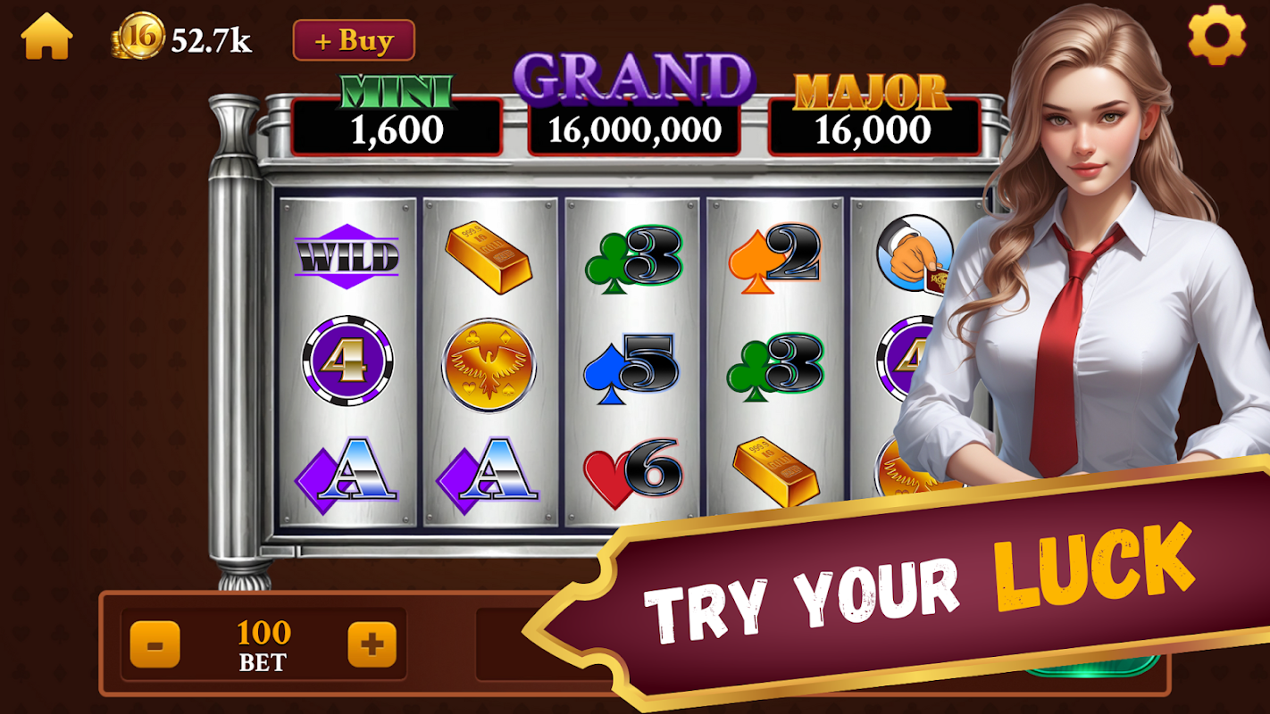1270x714 pixels.
Task: Tap the 100 BET amount label
Action: [x=263, y=645]
